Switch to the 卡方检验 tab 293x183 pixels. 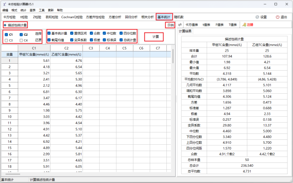(9, 17)
